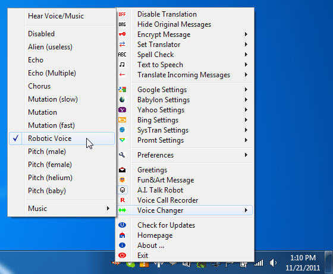This screenshot has height=274, width=333.
Task: Click the red key Encrypt Message icon
Action: pyautogui.click(x=122, y=34)
